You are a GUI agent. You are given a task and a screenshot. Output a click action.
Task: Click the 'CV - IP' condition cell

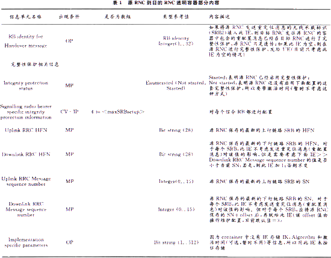(x=69, y=112)
